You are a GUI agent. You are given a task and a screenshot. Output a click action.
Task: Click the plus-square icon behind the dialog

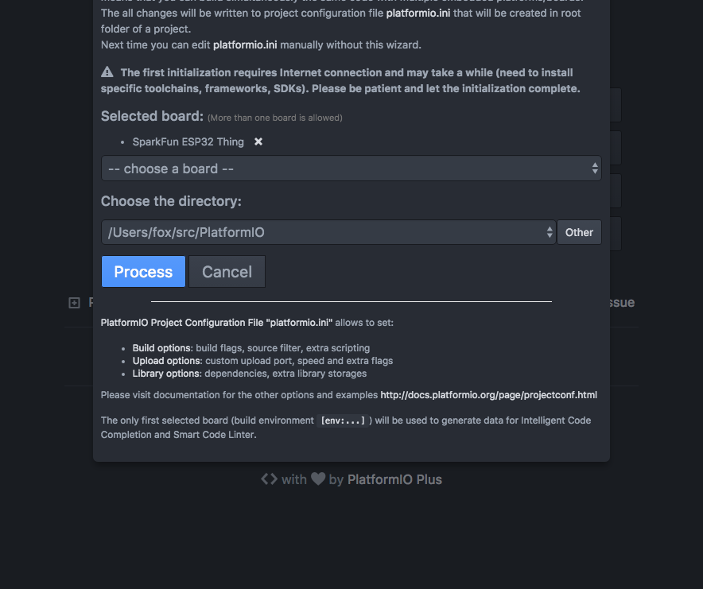pos(75,303)
